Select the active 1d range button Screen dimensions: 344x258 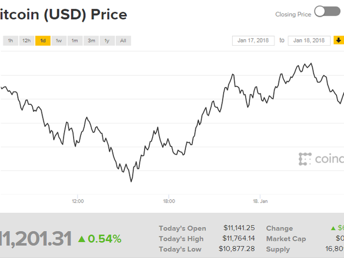click(x=42, y=41)
